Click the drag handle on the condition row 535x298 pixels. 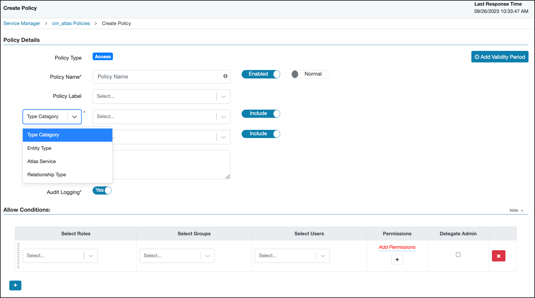pyautogui.click(x=18, y=256)
